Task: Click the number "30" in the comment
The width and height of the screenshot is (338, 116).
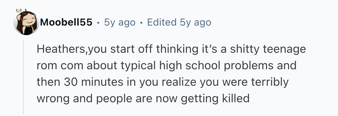Action: coord(69,82)
